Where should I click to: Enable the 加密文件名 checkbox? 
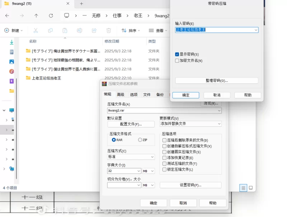click(177, 61)
